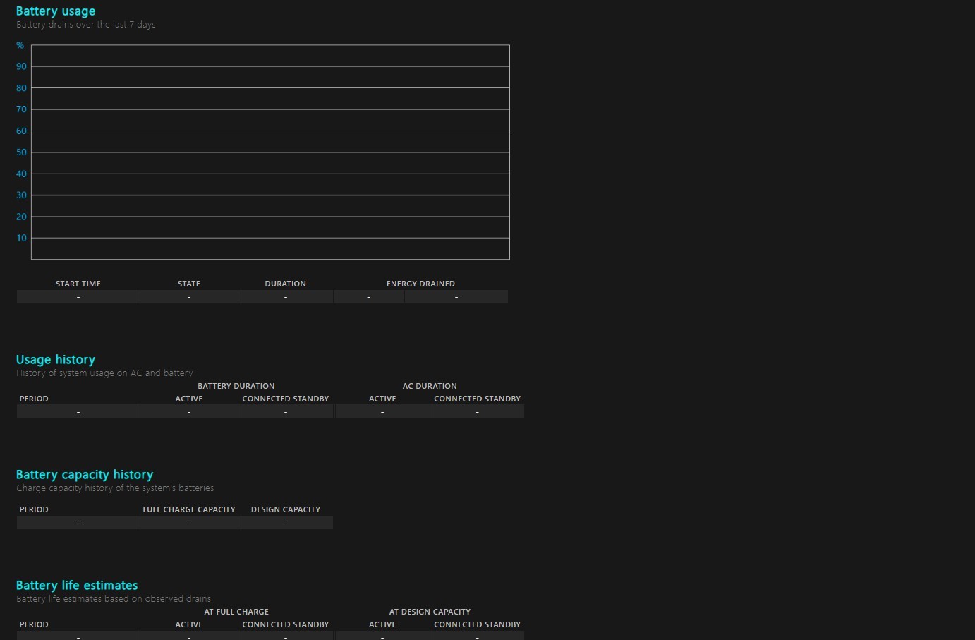Click "CONNECTED STANDBY" under BATTERY DURATION

[286, 399]
